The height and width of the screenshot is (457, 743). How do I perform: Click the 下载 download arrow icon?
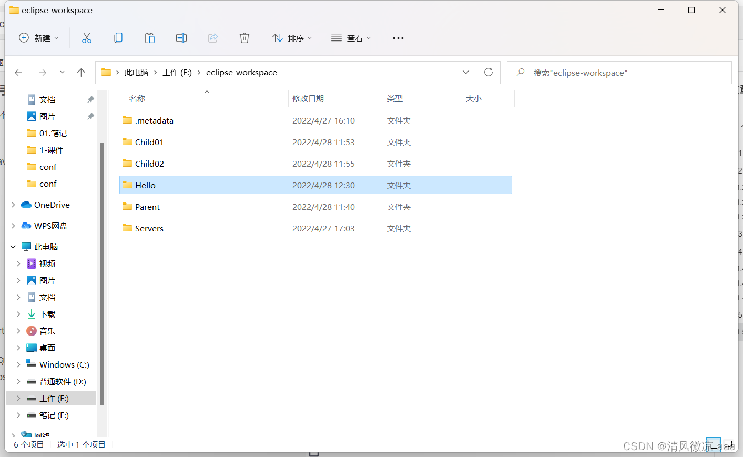(x=32, y=314)
